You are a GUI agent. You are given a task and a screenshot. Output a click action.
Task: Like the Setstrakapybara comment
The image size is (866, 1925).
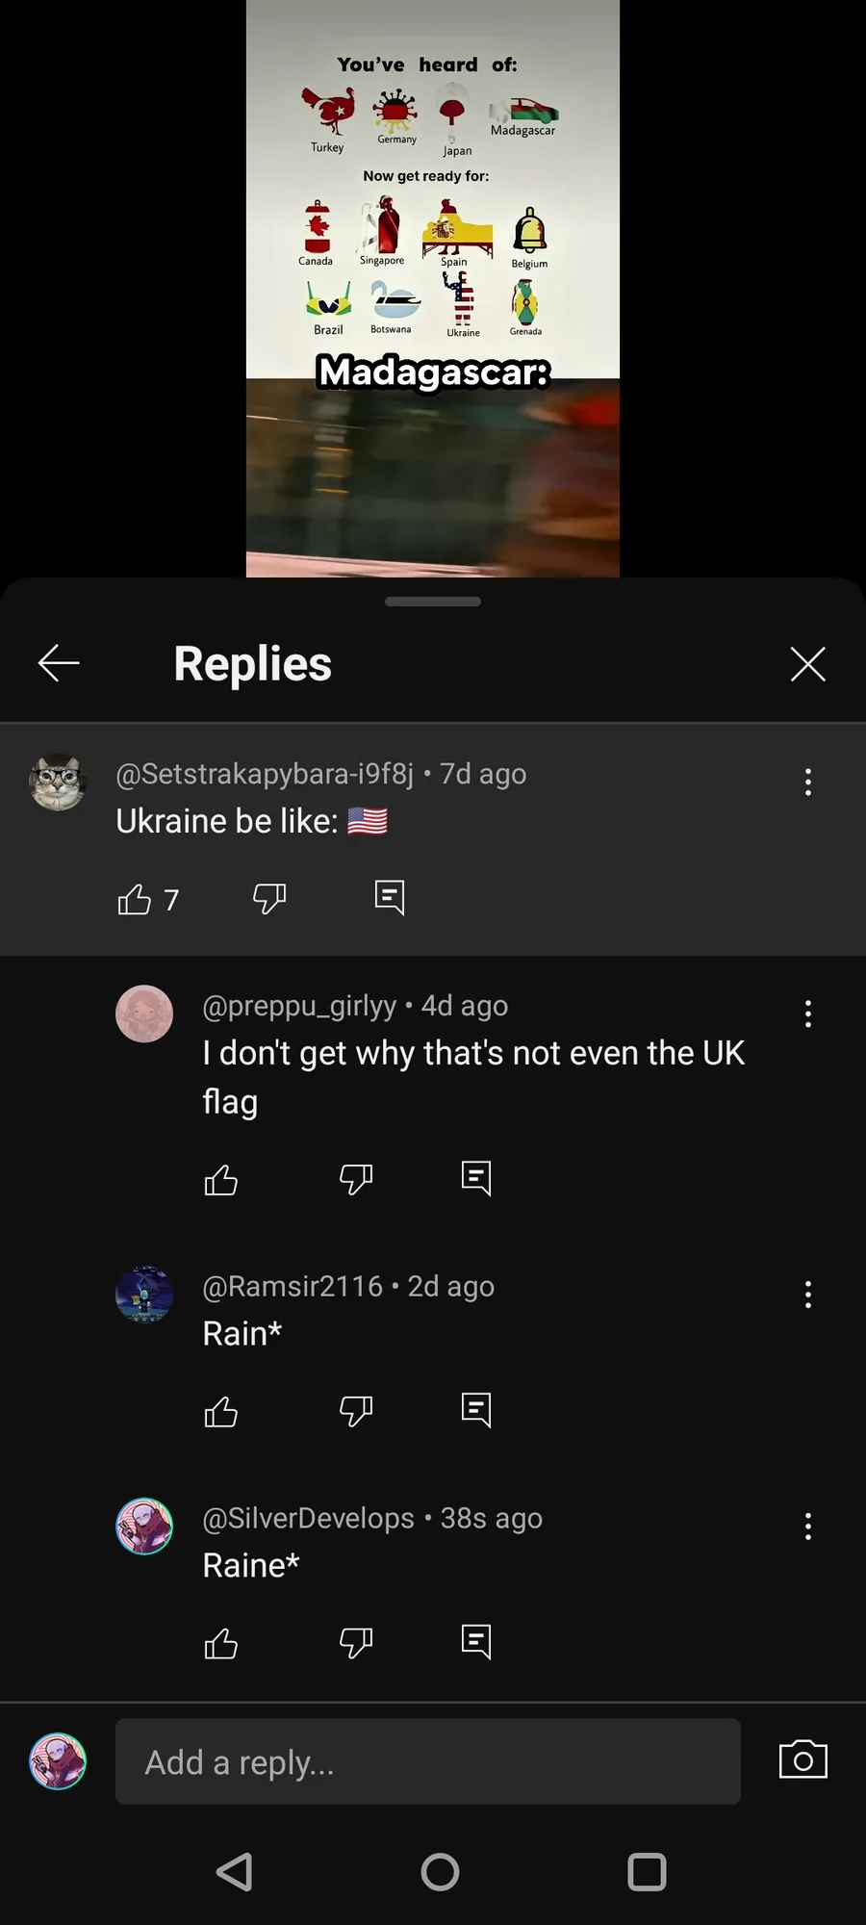[135, 899]
